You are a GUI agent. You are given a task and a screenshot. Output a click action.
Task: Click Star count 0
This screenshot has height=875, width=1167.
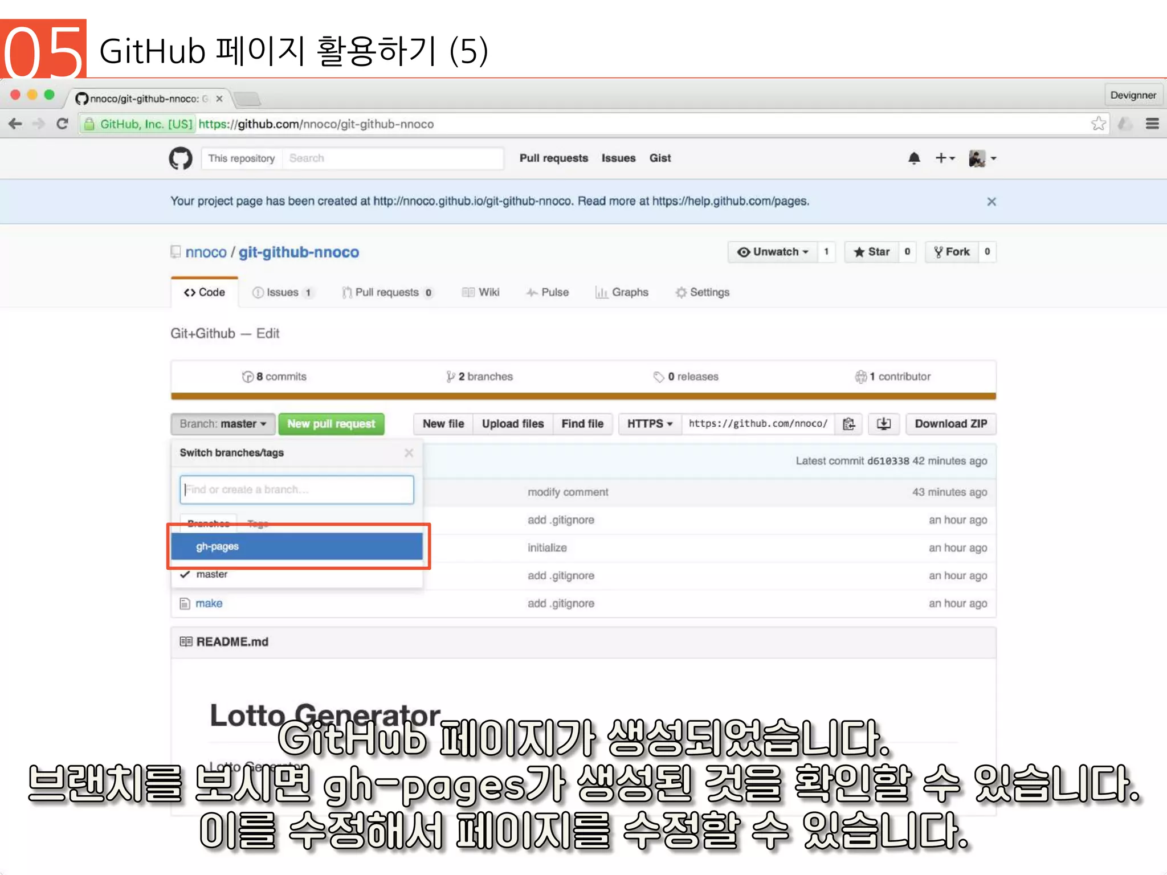click(x=907, y=252)
